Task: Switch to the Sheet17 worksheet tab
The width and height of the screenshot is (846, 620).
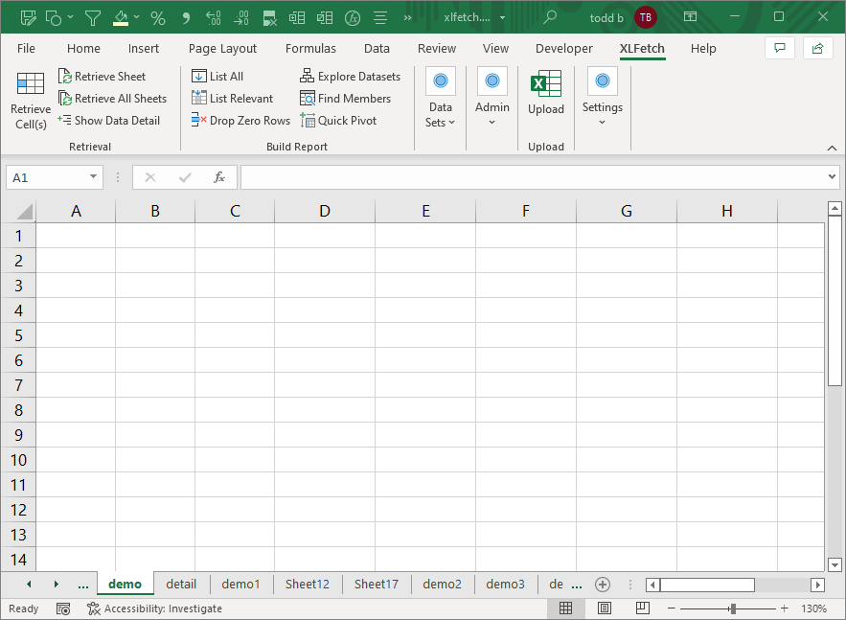Action: pos(376,584)
